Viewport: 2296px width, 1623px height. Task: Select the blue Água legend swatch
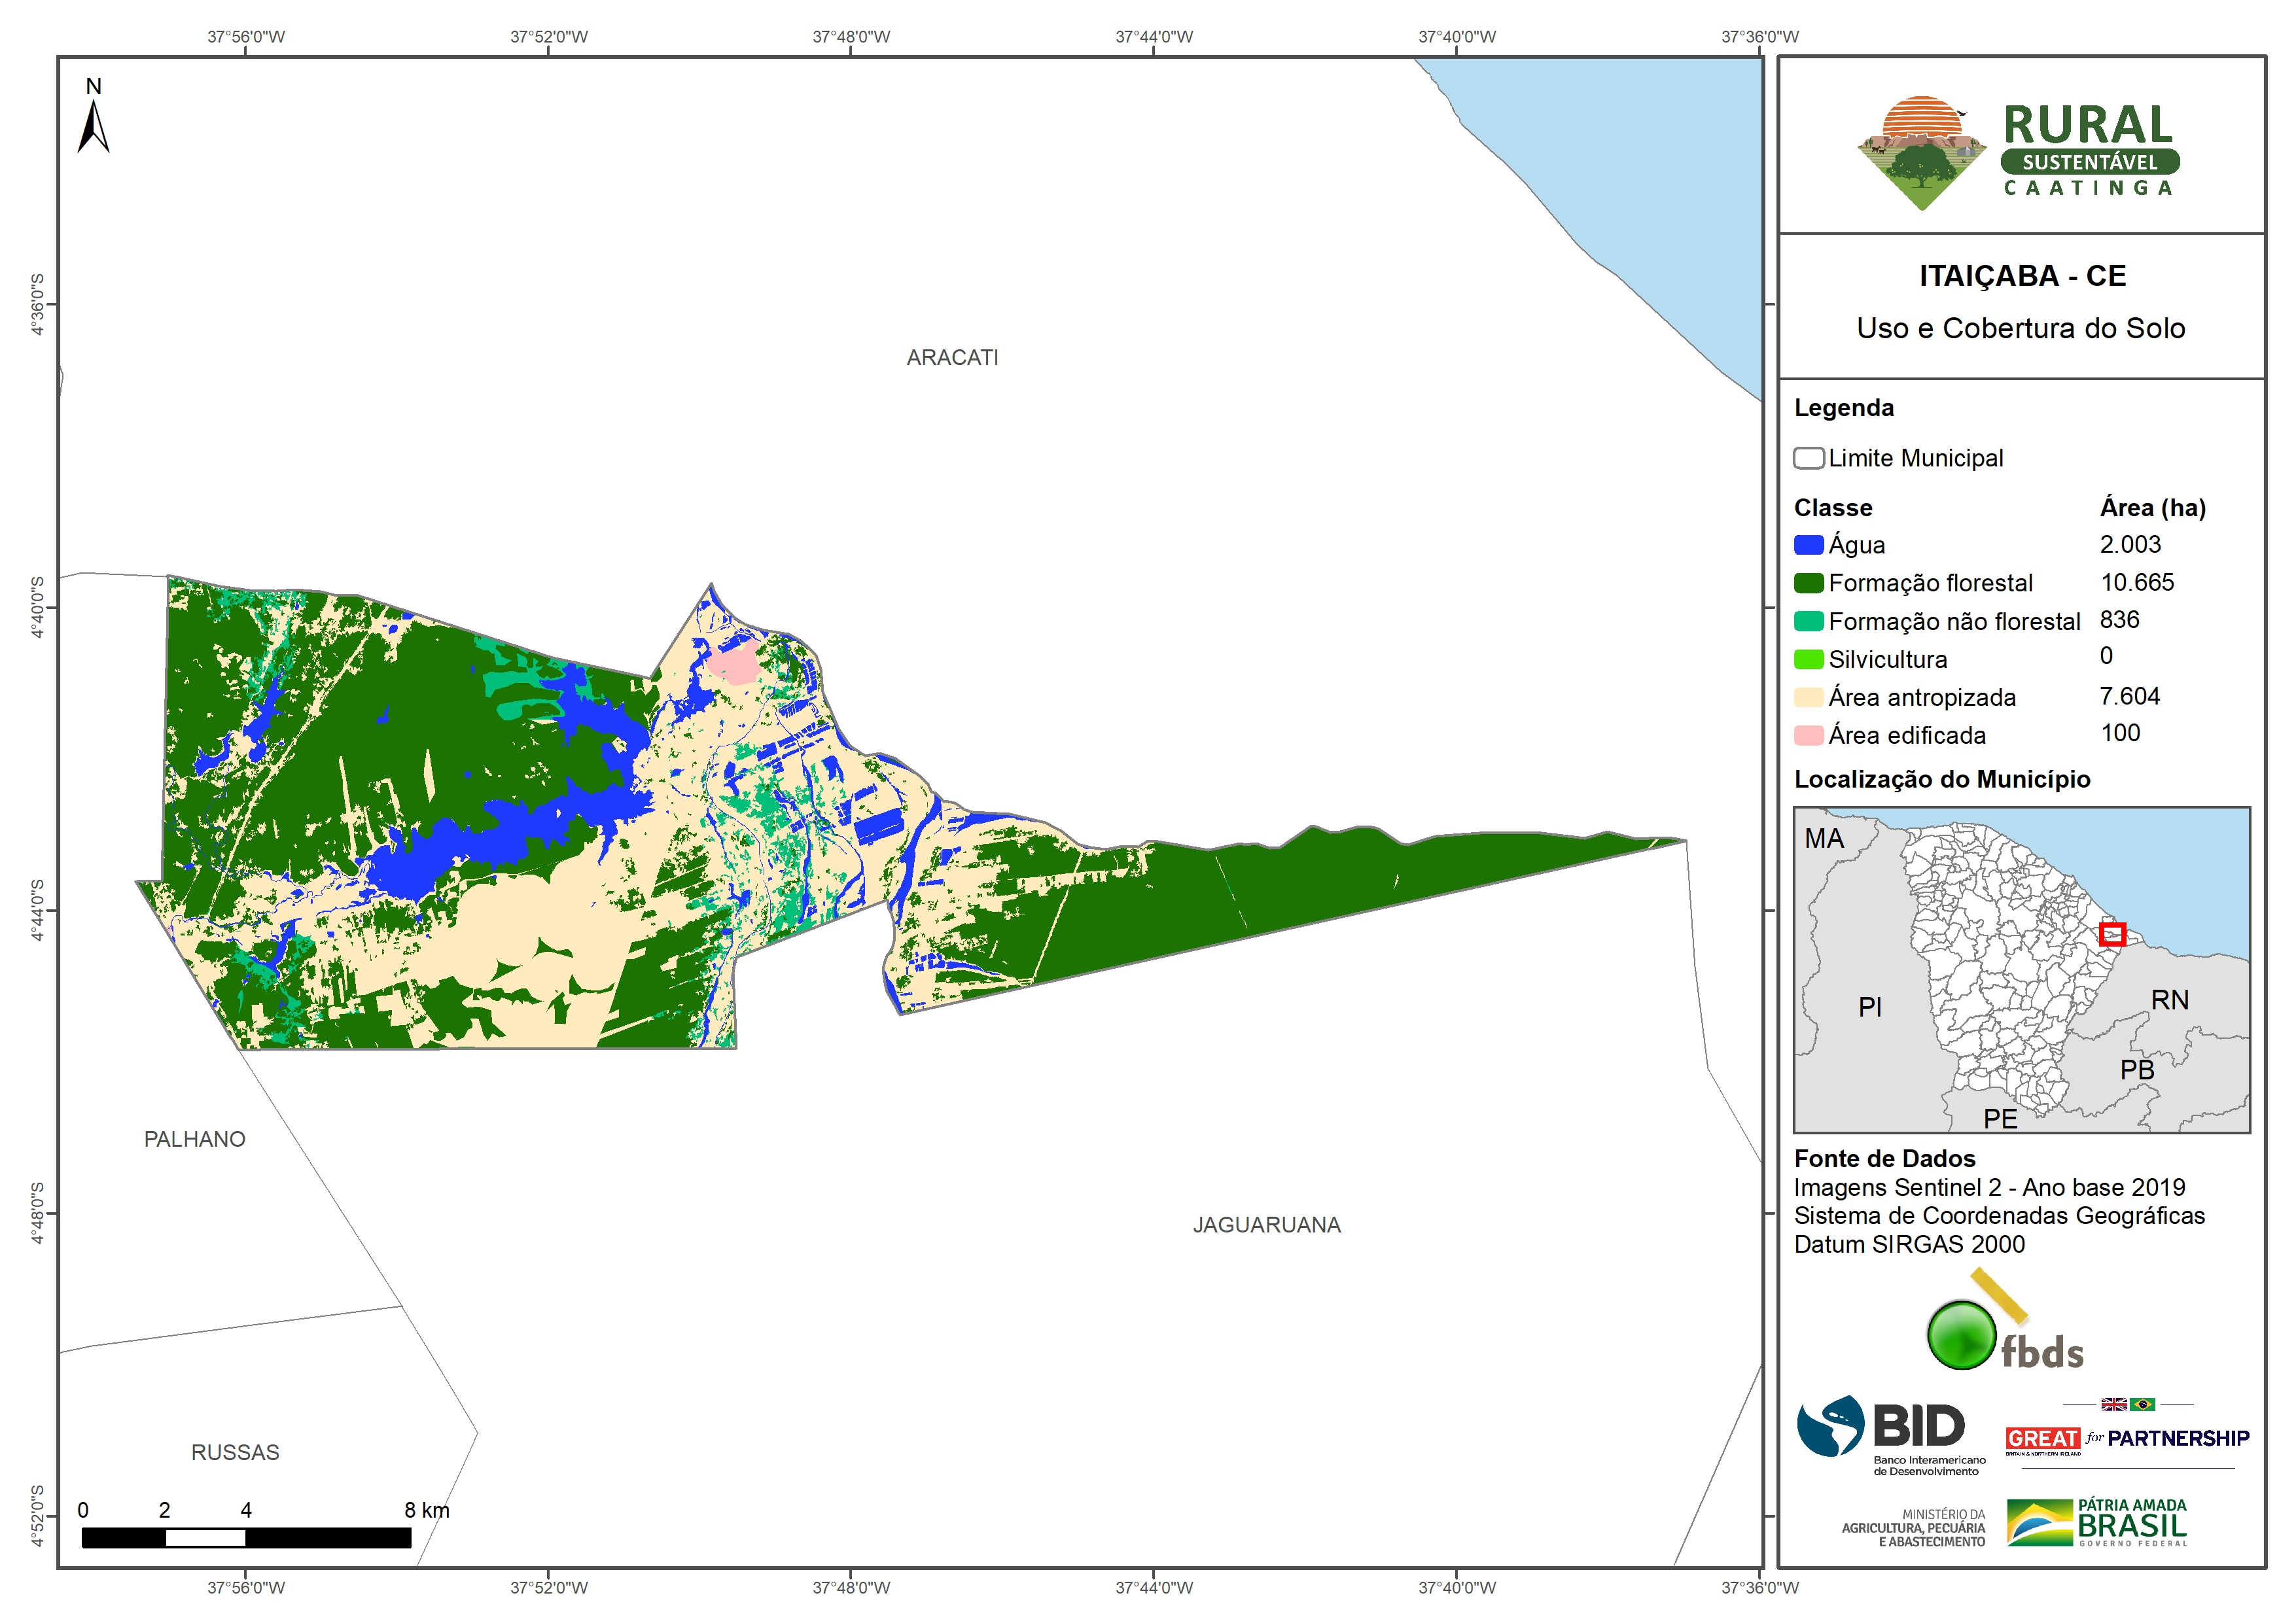click(1808, 545)
